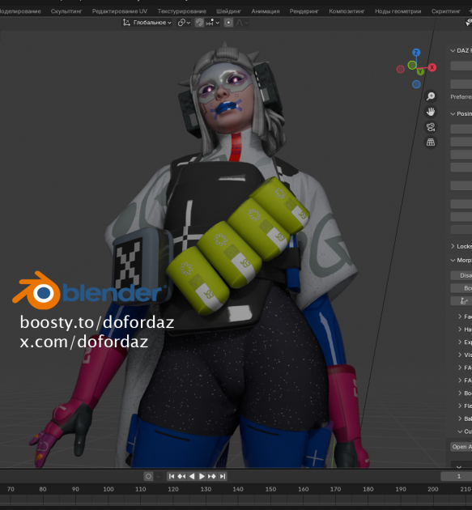472x510 pixels.
Task: Open the snap increment options dropdown
Action: [213, 23]
